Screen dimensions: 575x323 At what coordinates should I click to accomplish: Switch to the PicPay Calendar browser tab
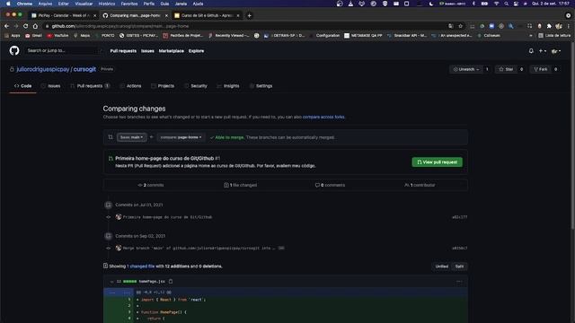[x=64, y=15]
